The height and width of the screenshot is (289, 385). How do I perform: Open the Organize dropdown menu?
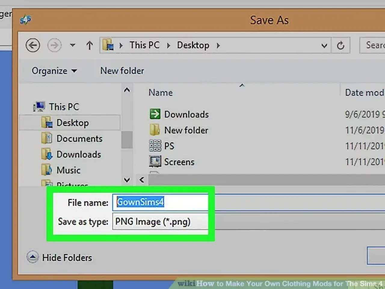54,71
